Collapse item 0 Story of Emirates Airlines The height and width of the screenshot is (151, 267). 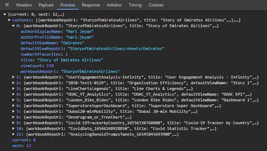(x=14, y=26)
